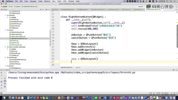178x100 pixels.
Task: Select AutoCloseWindow.py in the Project tree
Action: [19, 60]
